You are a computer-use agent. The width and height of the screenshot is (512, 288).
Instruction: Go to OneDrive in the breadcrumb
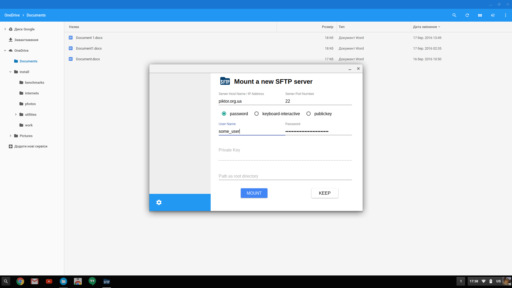[x=12, y=15]
